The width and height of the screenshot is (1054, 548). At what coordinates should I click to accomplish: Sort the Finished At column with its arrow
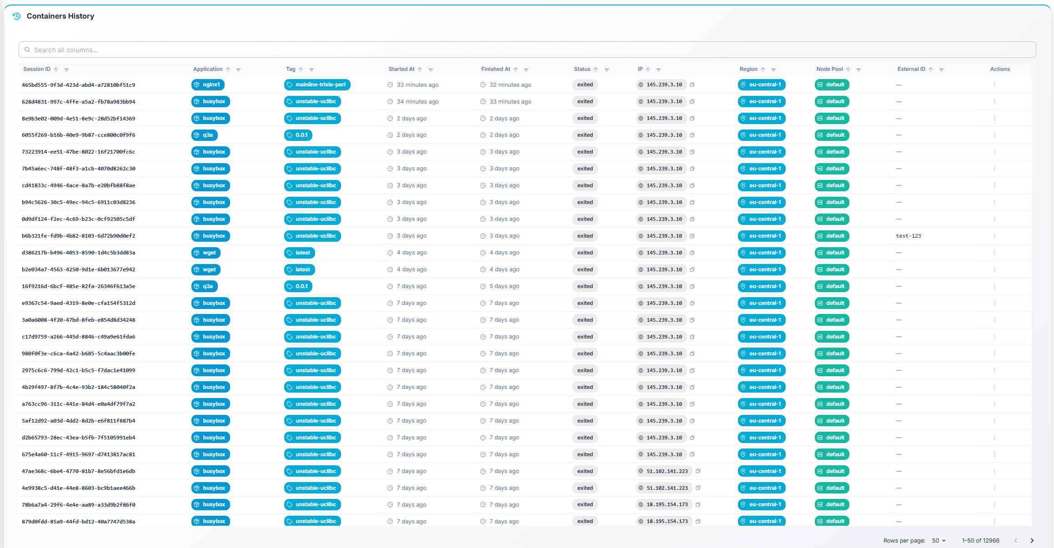point(516,69)
